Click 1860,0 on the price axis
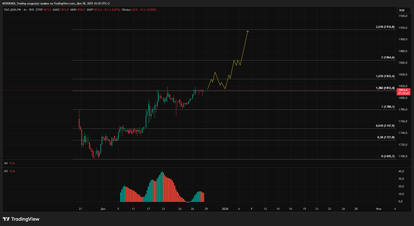 tap(403, 63)
